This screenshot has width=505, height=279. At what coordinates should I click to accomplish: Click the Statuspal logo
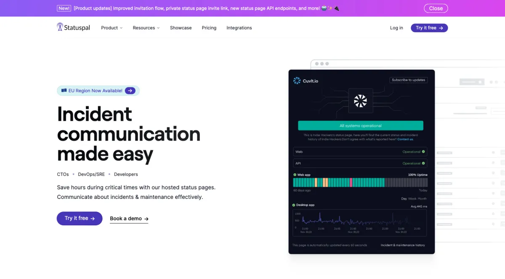pos(74,28)
